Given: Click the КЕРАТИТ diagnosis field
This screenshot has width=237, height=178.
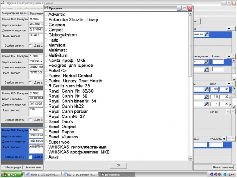Looking at the screenshot, I should click(36, 38).
